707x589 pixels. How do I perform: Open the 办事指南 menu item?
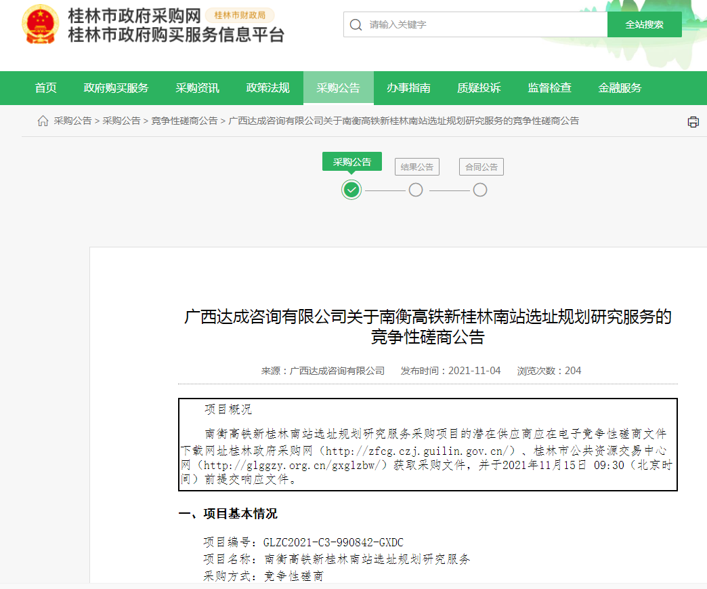[x=408, y=88]
